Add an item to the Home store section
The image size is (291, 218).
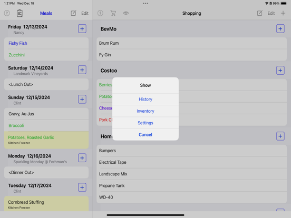[280, 136]
